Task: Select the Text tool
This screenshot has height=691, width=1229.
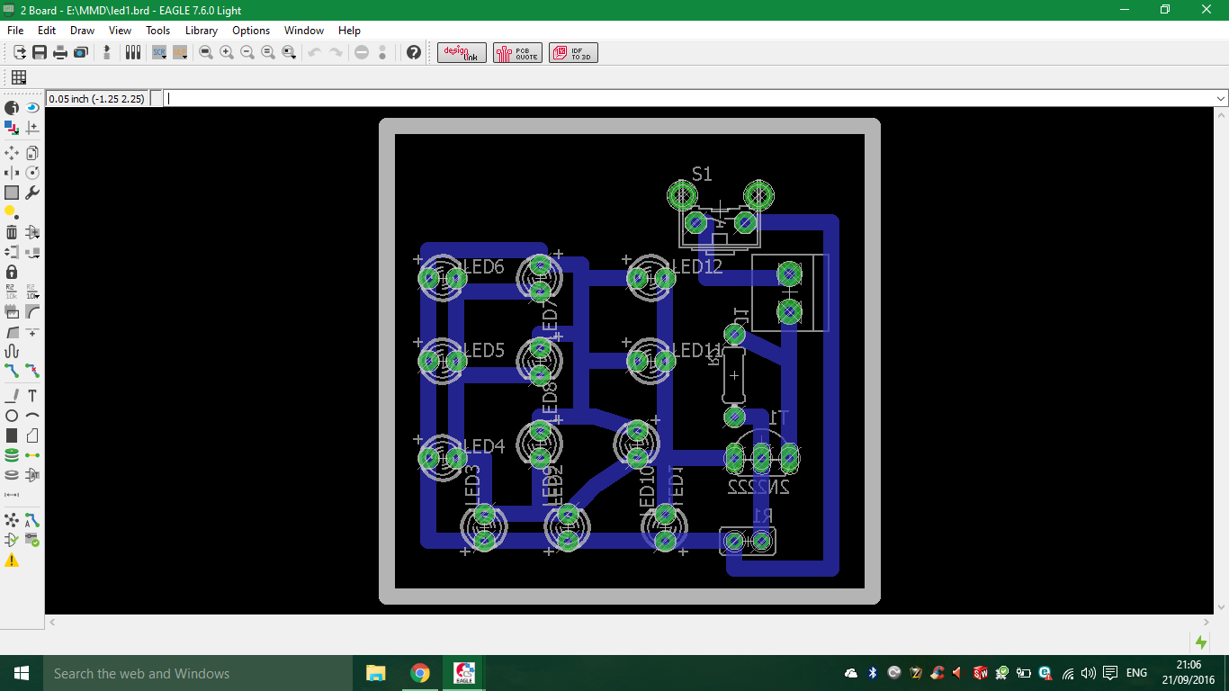Action: [x=32, y=396]
